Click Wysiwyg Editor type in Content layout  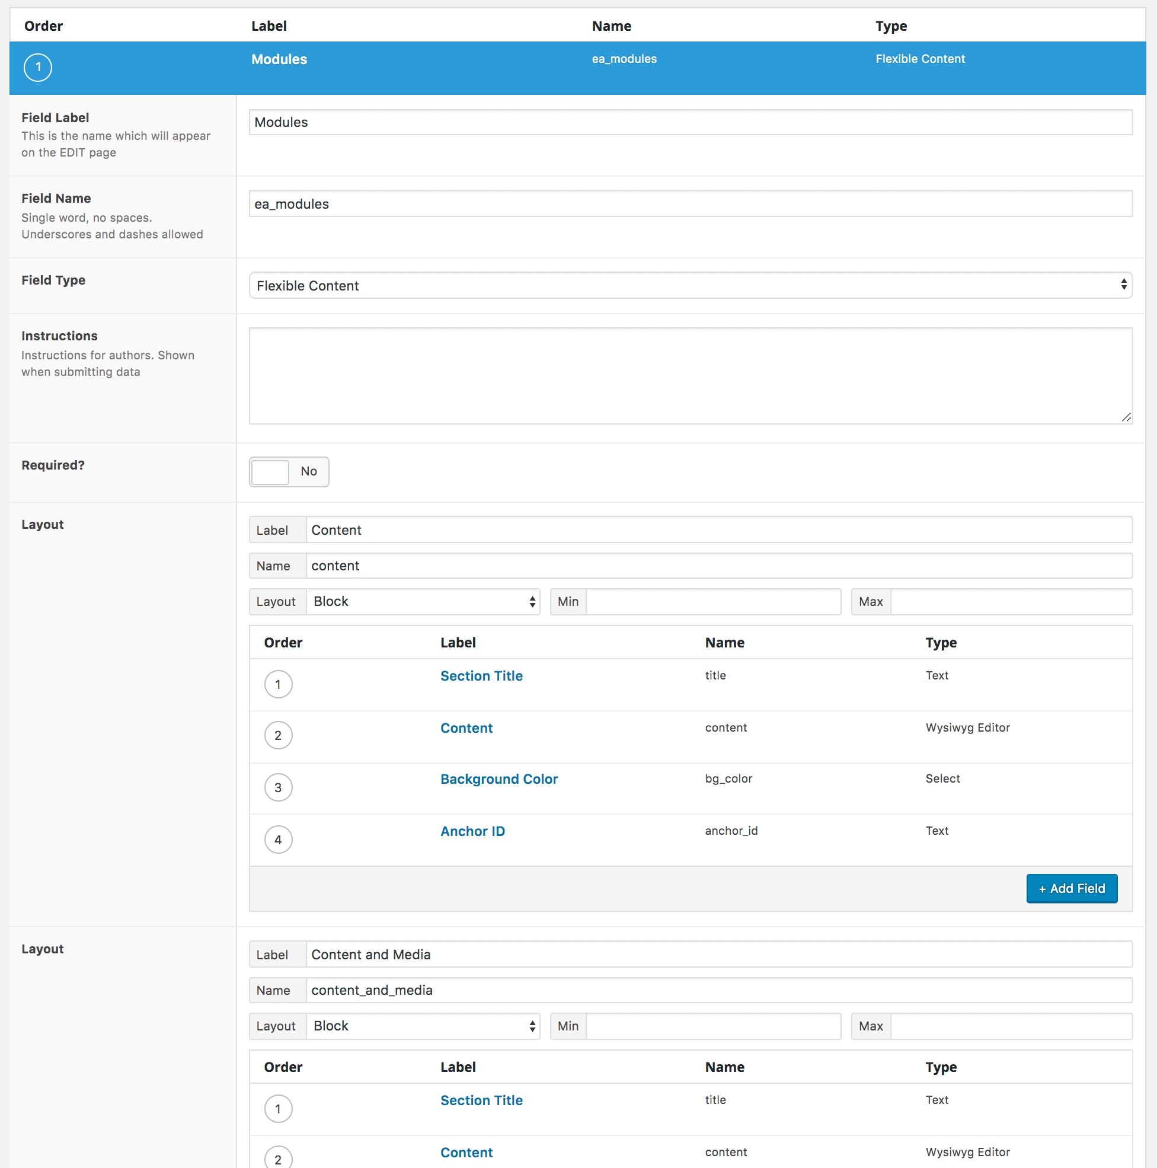(x=967, y=728)
